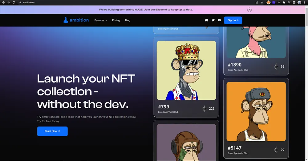Click the ushanka hat ape #5147 image
308x161 pixels.
coord(256,111)
